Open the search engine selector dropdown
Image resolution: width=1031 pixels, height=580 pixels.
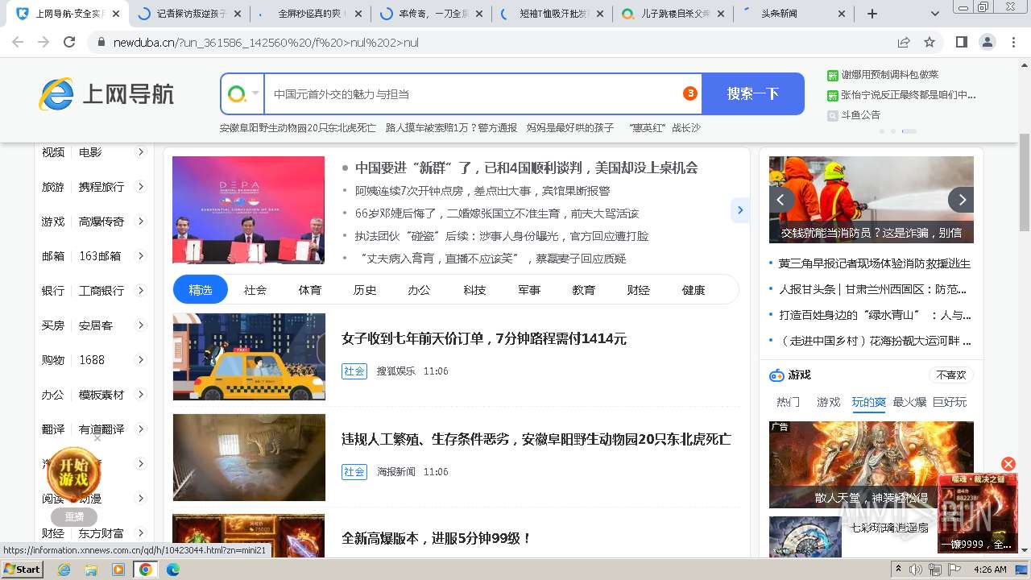pos(242,94)
